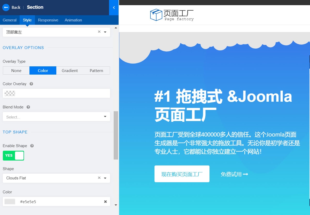Click help icon next to Enable Shape
Image resolution: width=310 pixels, height=215 pixels.
pos(32,146)
